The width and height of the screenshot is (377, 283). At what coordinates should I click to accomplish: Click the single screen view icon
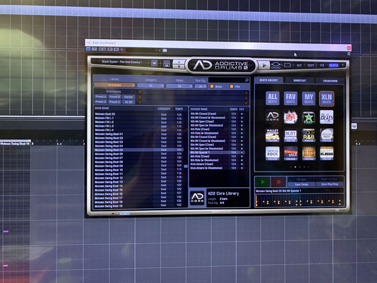pyautogui.click(x=287, y=65)
